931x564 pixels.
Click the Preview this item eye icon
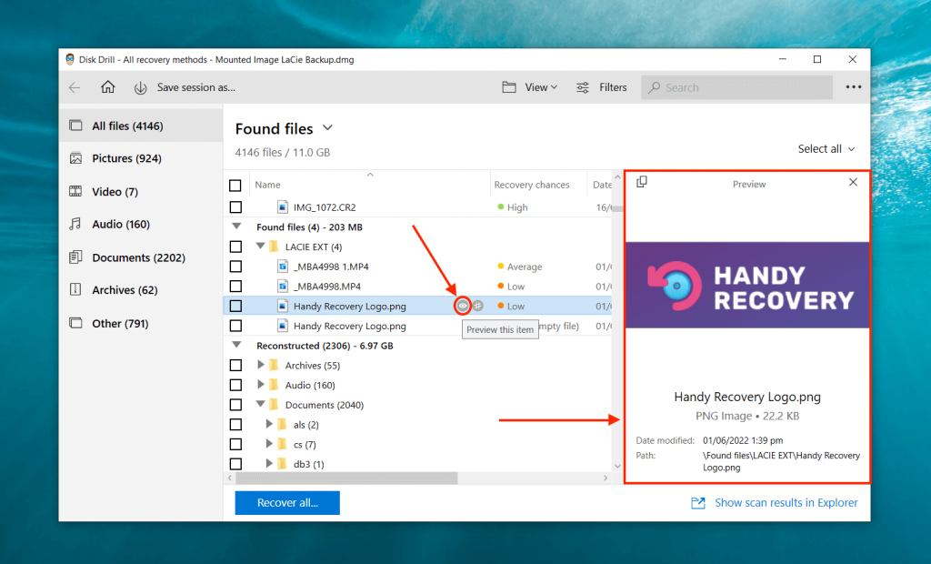tap(461, 306)
